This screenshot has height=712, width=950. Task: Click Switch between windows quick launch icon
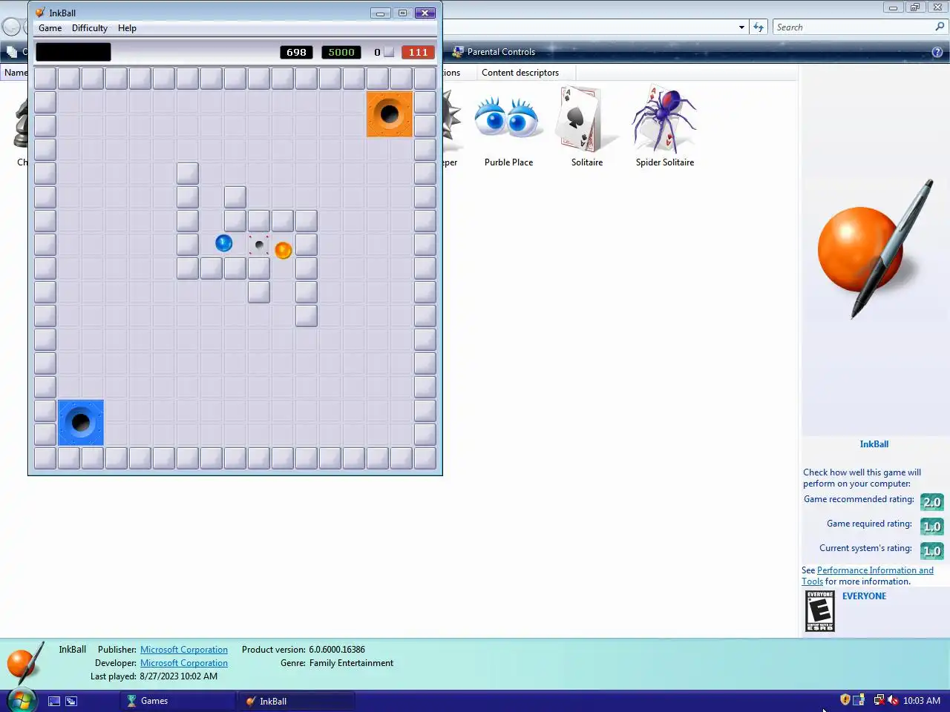[x=71, y=701]
